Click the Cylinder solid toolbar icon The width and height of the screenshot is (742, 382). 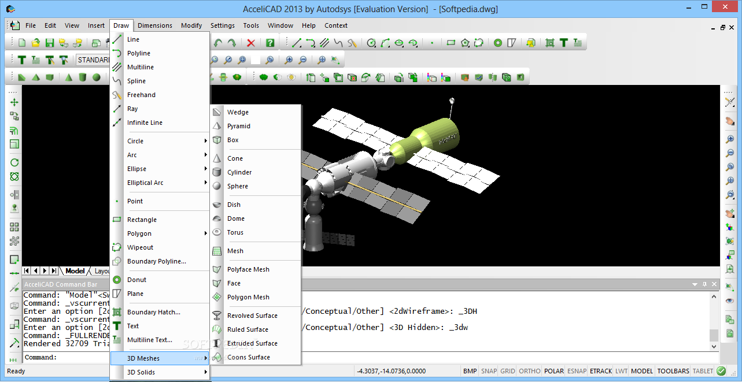pyautogui.click(x=83, y=77)
